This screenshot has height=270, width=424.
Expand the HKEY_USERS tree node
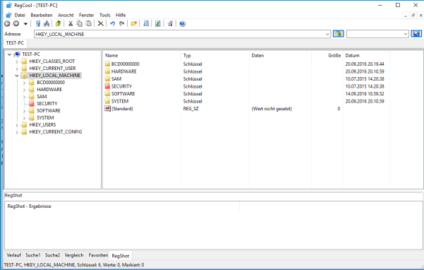click(x=17, y=125)
